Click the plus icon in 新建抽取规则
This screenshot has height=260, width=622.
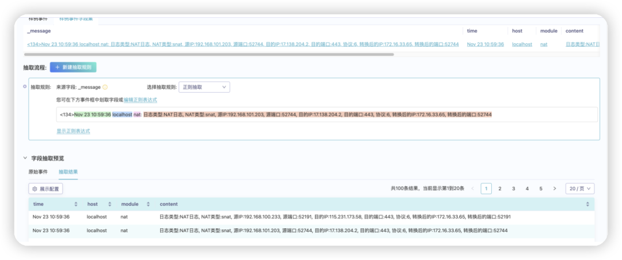click(x=58, y=67)
